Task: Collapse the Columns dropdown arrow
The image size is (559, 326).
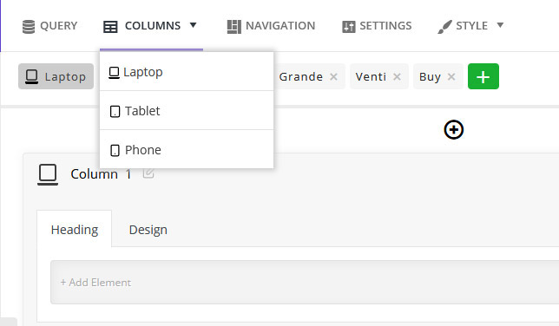Action: [x=194, y=25]
